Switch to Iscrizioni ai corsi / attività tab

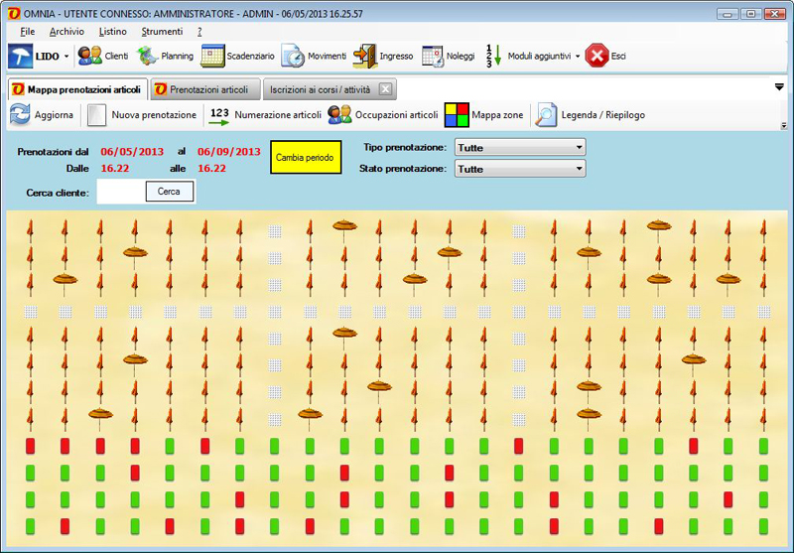coord(320,89)
